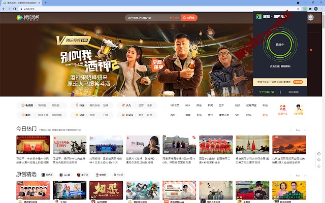Select the papi酱 tag beside 原创精选
Viewport: 325px width, 203px height.
click(x=65, y=175)
